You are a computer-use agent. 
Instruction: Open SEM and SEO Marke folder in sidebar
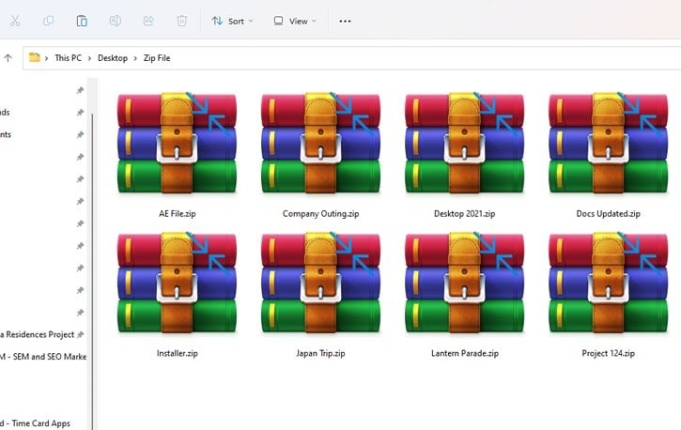(x=43, y=357)
